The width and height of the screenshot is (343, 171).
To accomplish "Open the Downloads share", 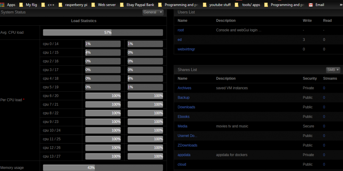I will [186, 107].
